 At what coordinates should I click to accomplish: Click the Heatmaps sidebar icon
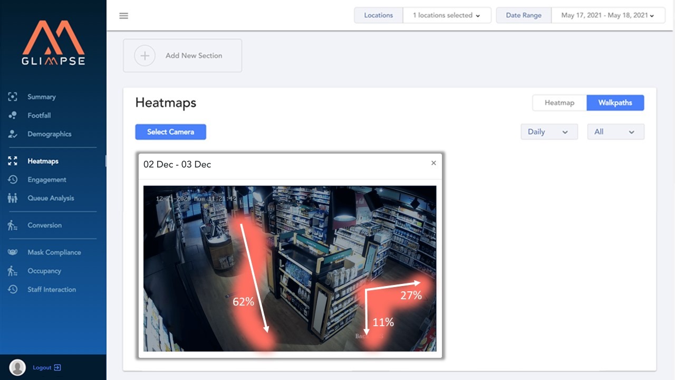[12, 160]
